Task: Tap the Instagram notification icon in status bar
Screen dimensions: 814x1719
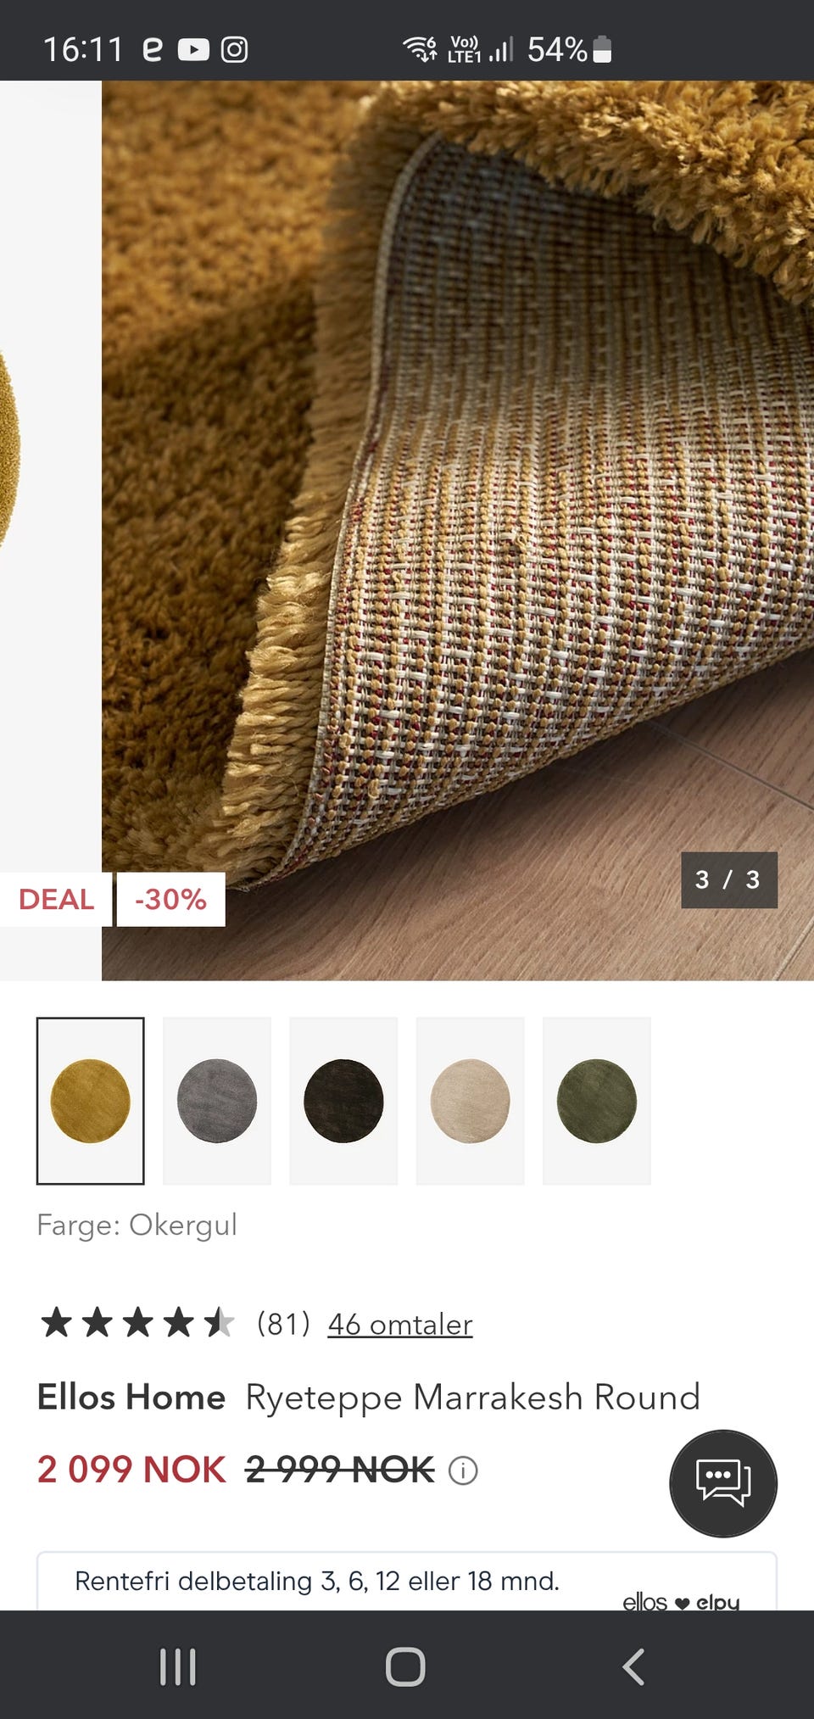Action: (x=235, y=50)
